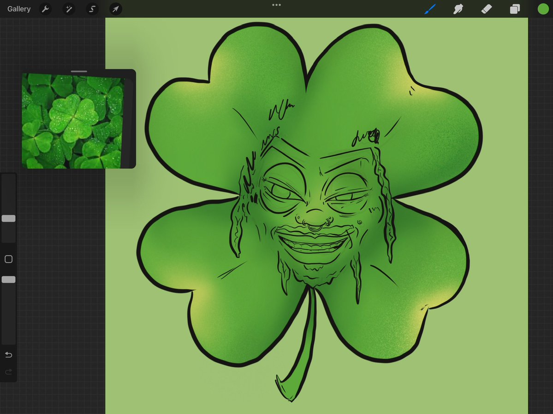Activate the Selection tool

click(92, 9)
